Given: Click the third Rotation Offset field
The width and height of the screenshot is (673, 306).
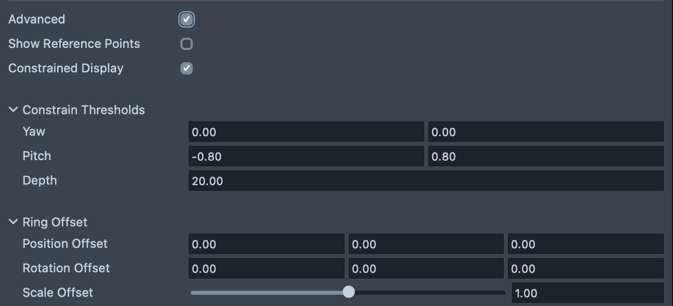Looking at the screenshot, I should 585,269.
